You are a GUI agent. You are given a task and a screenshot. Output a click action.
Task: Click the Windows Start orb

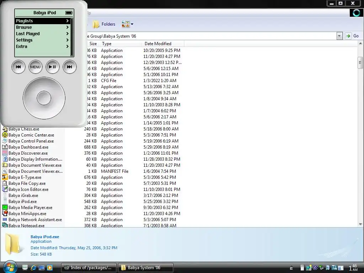tap(10, 267)
